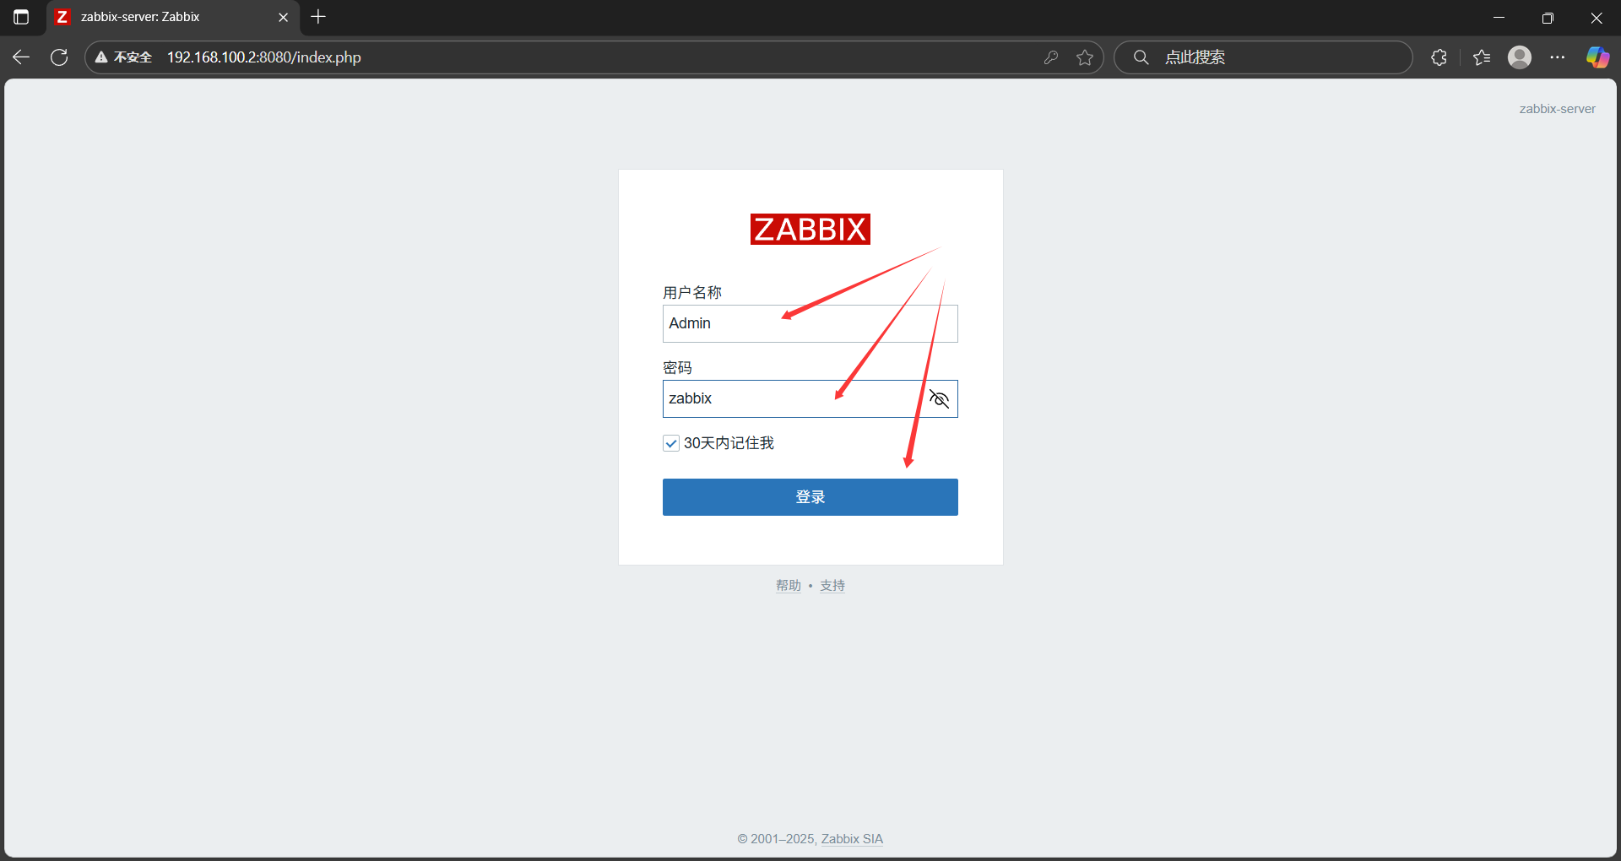Open the browser settings ellipsis menu

[1558, 57]
